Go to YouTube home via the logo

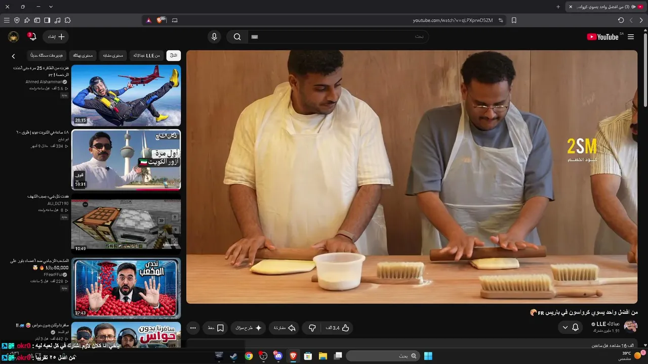click(x=602, y=37)
